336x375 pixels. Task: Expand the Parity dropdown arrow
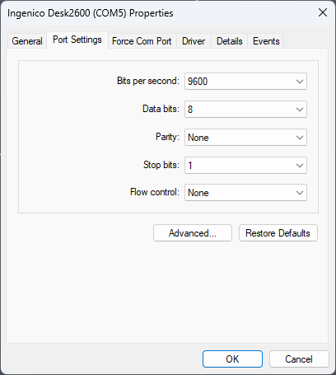[300, 138]
